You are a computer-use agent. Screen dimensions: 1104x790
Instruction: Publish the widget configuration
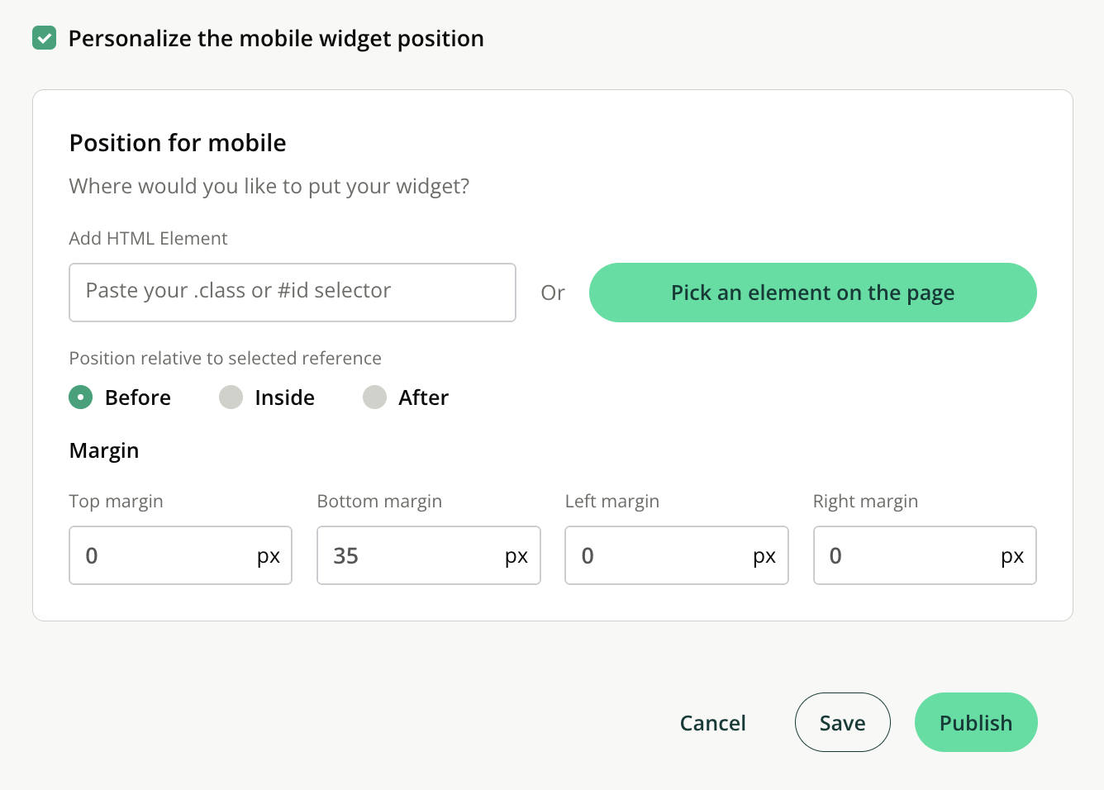[x=976, y=722]
